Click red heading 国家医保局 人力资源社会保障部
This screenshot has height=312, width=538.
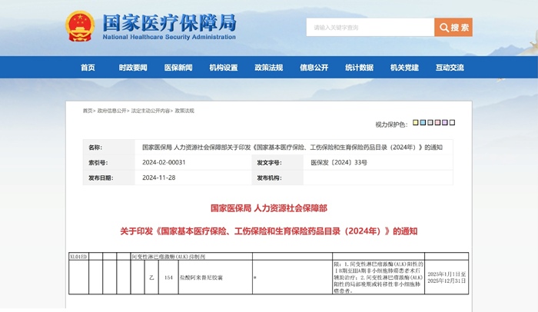point(269,208)
